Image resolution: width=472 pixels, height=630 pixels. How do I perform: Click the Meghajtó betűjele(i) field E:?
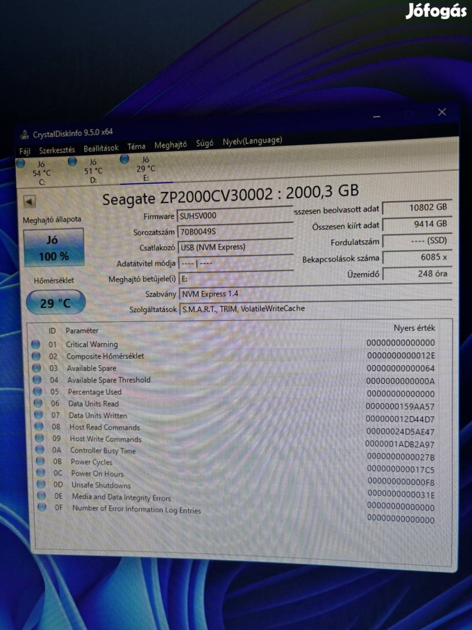click(x=237, y=278)
